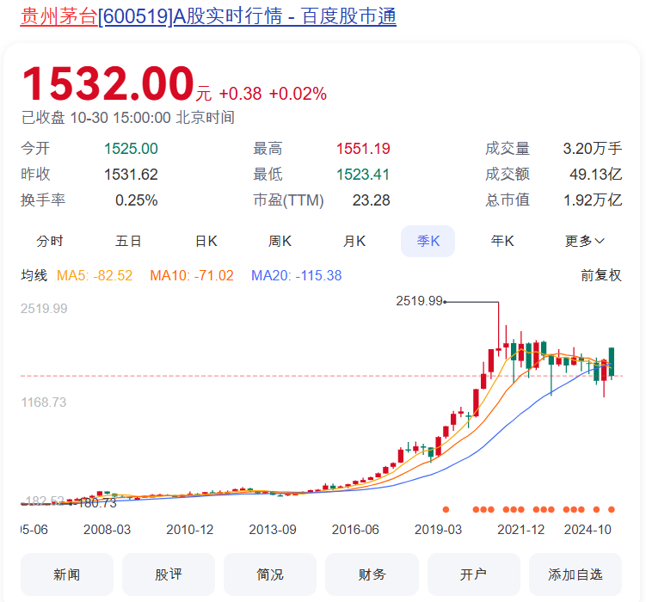Click the 最低 1523.41 value
646x602 pixels.
363,175
